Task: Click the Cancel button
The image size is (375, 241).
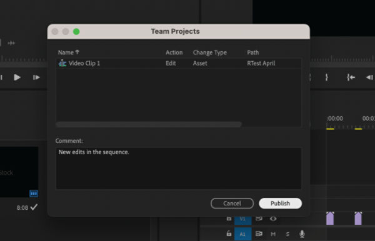Action: (232, 204)
